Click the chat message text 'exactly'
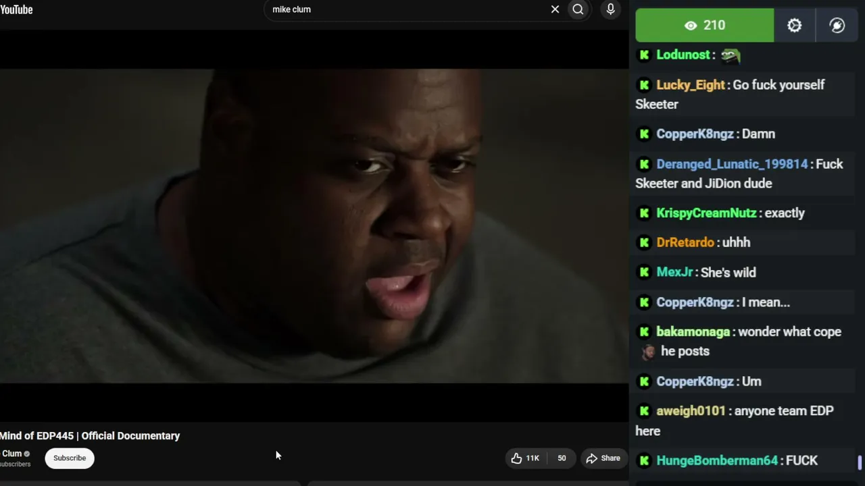This screenshot has width=865, height=486. point(785,213)
